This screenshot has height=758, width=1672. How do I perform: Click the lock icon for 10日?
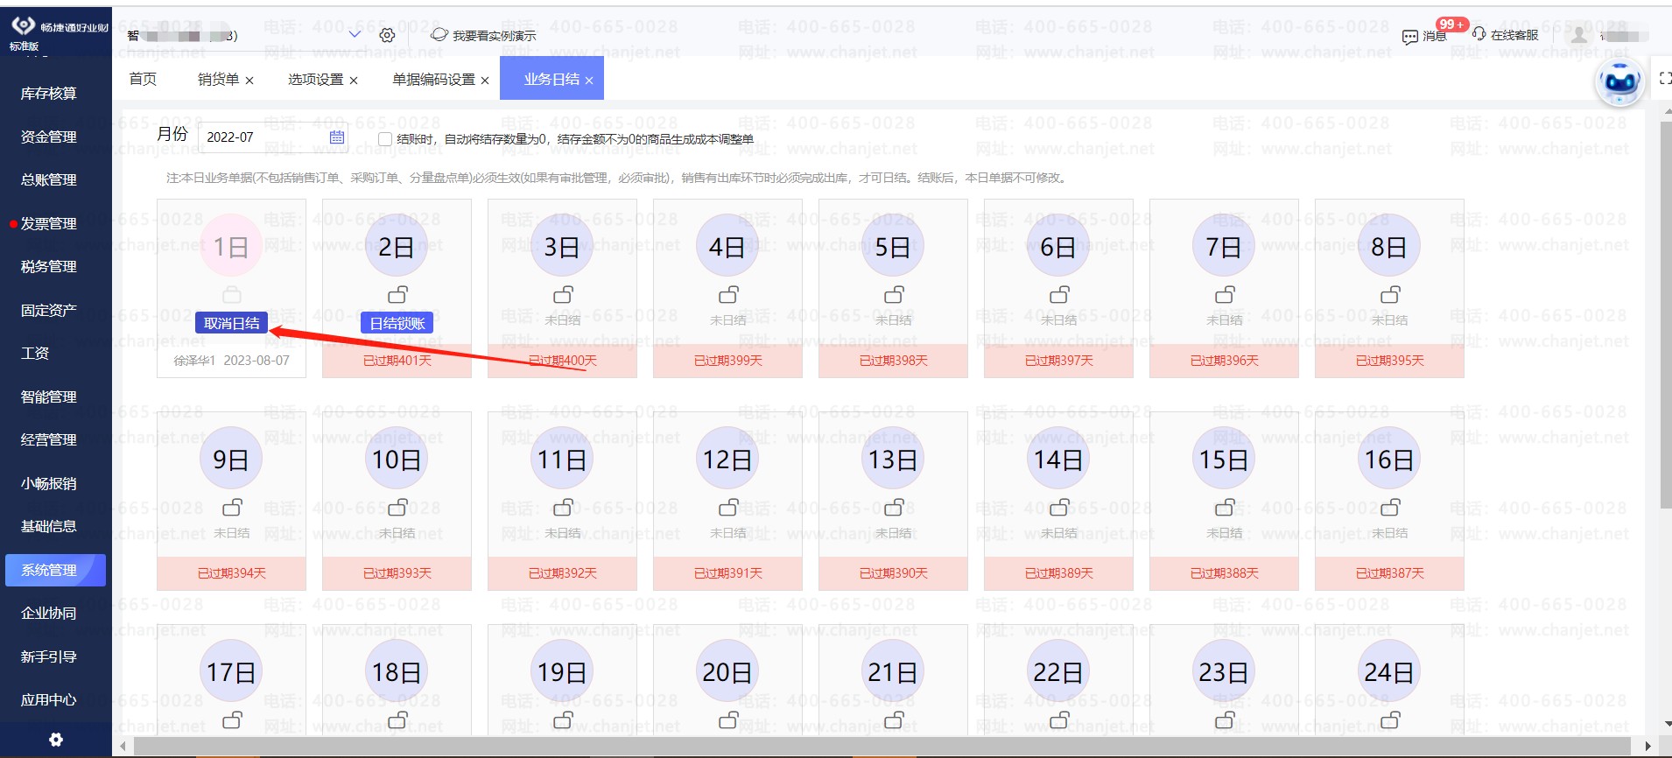pos(397,508)
